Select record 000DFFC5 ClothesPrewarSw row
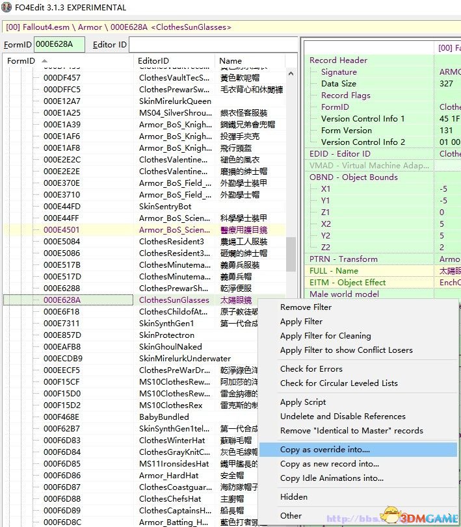 point(144,90)
